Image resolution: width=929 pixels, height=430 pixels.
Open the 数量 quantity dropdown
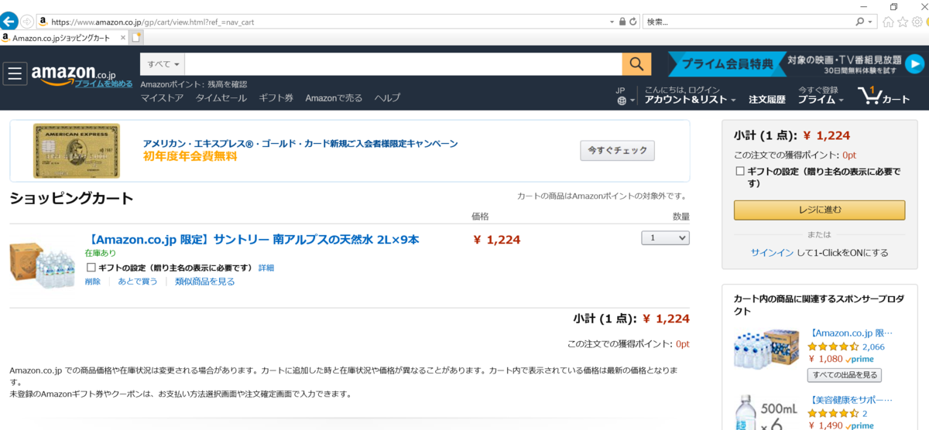pyautogui.click(x=666, y=238)
